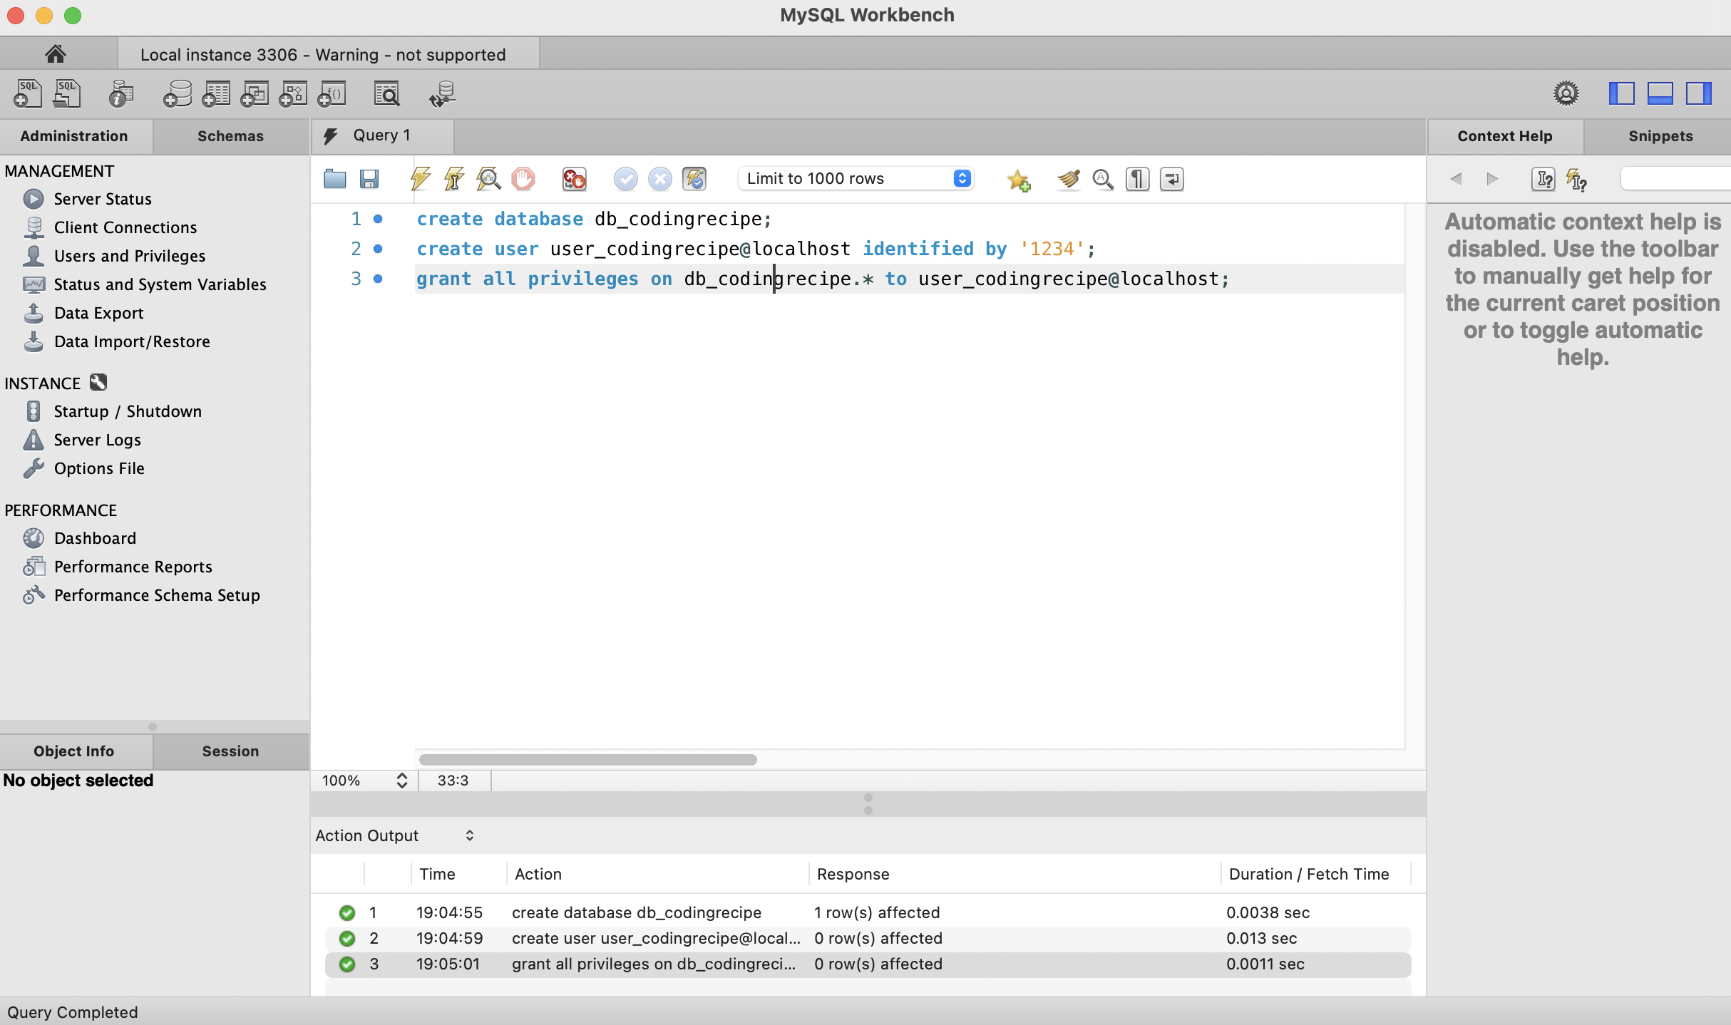The image size is (1731, 1025).
Task: Commit transaction checkmark icon
Action: (x=625, y=178)
